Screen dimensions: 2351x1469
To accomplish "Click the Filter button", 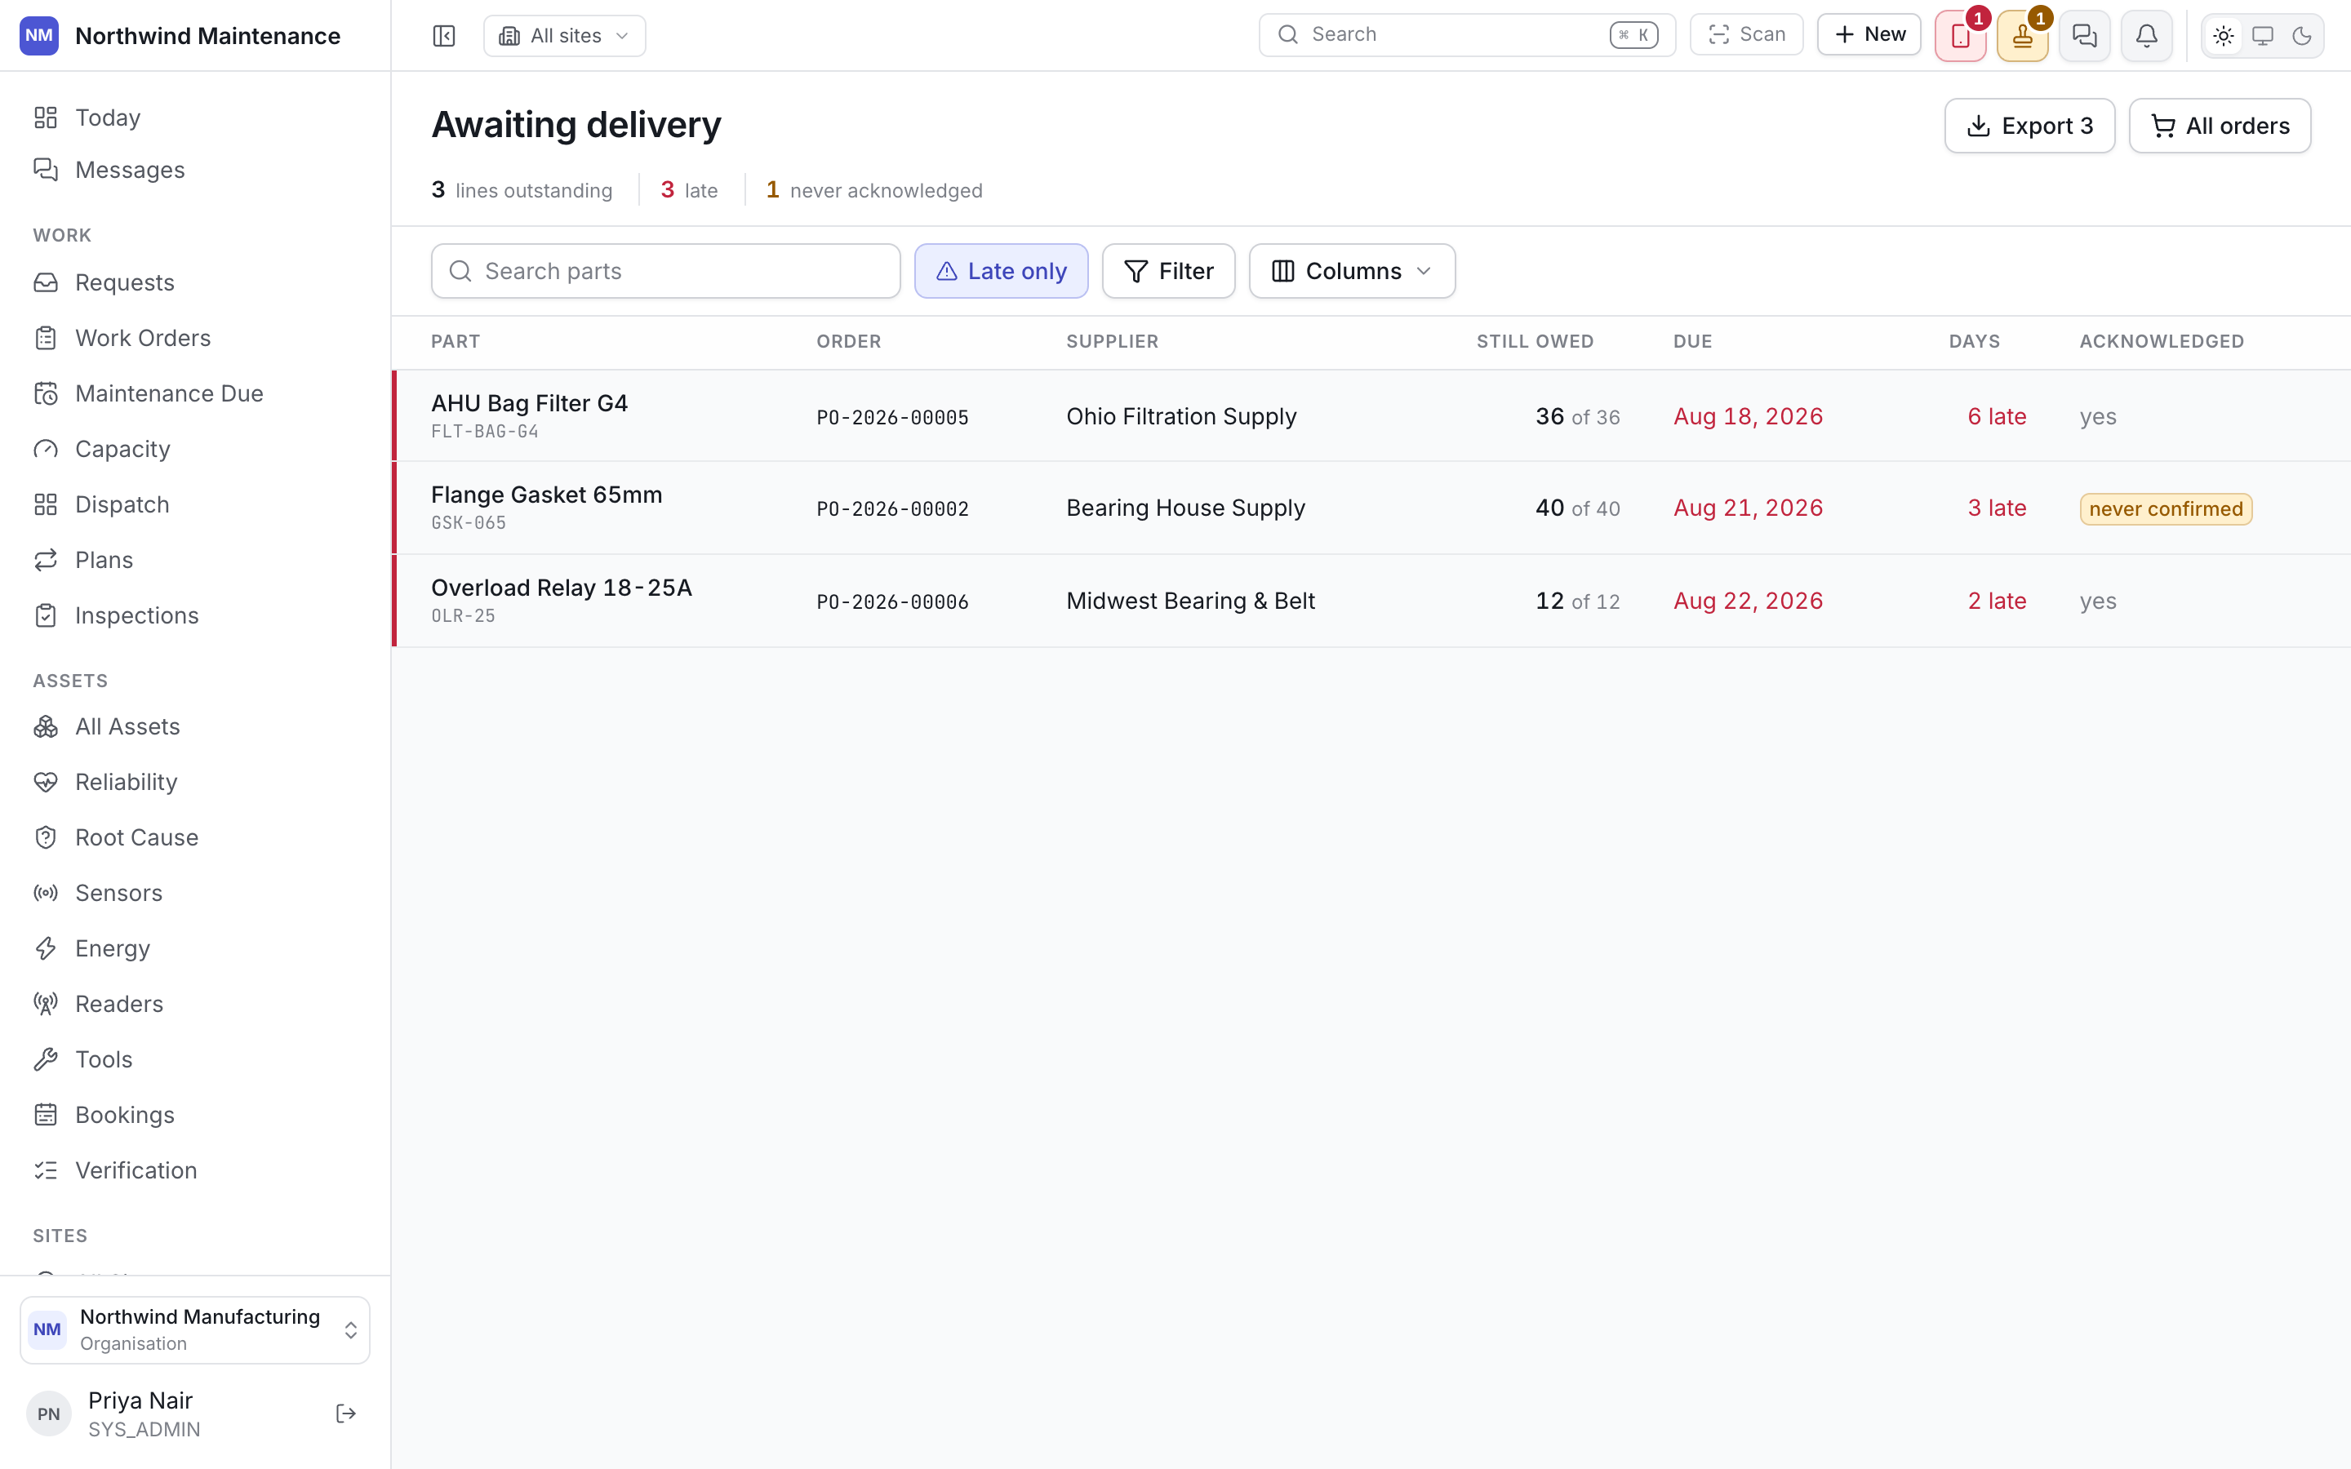I will point(1167,271).
